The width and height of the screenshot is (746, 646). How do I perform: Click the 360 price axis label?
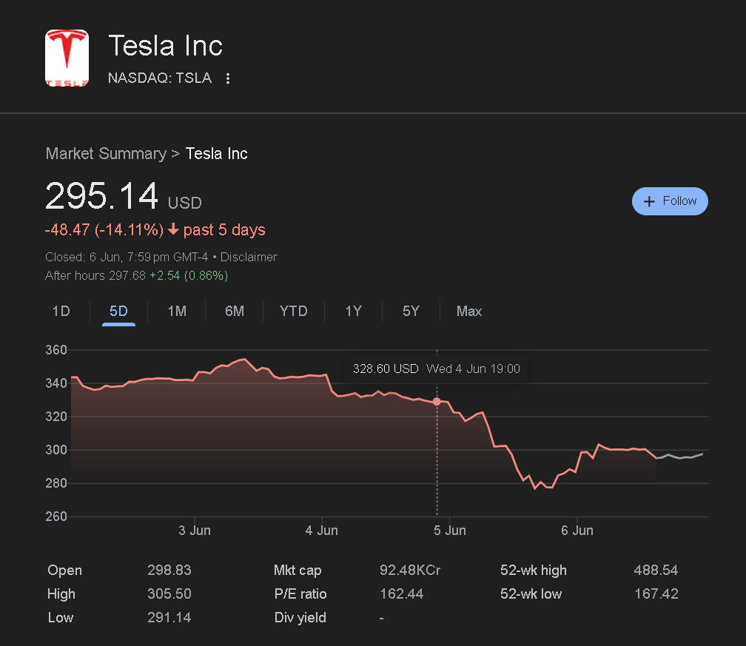click(x=56, y=350)
